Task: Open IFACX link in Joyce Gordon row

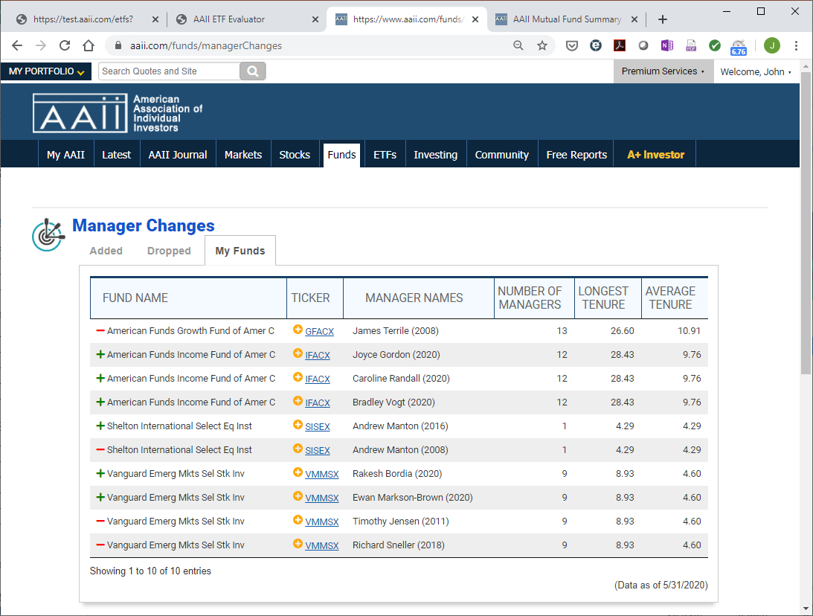Action: 318,355
